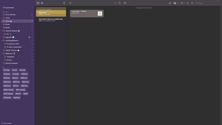Open Quick Notes folder
The width and height of the screenshot is (222, 125).
pos(17,8)
